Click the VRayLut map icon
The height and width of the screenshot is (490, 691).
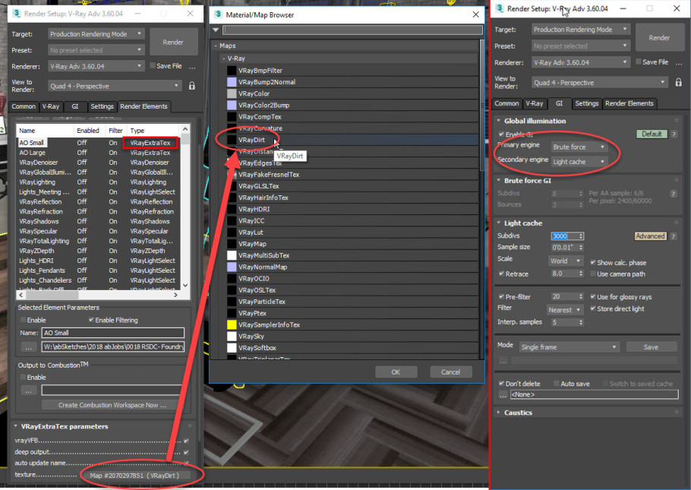coord(232,232)
